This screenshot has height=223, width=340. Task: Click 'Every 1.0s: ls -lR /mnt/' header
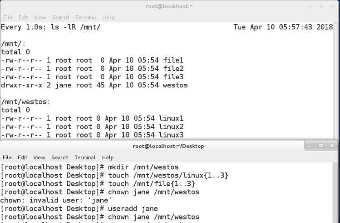point(51,27)
